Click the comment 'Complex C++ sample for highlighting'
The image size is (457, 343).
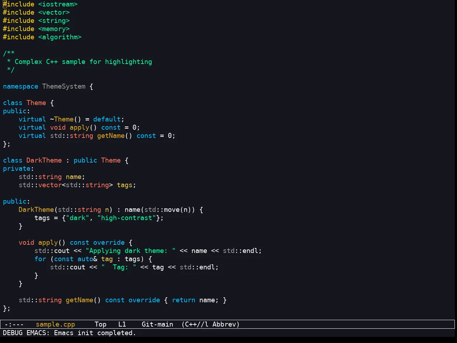coord(83,62)
